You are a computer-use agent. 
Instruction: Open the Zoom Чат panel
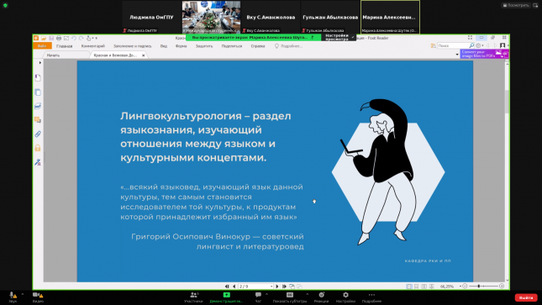tap(258, 297)
